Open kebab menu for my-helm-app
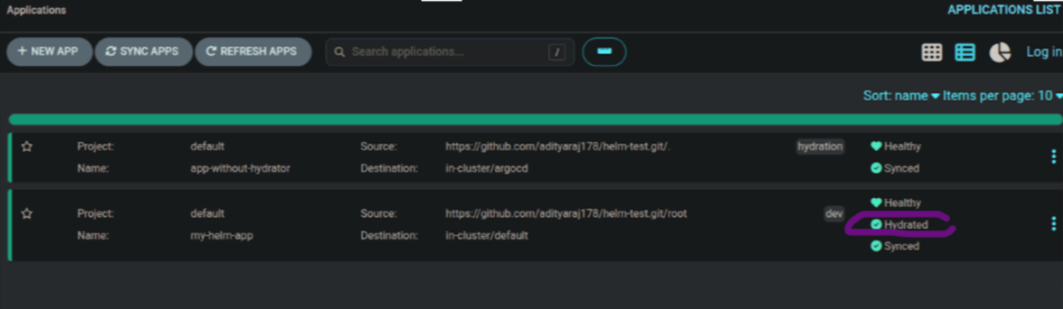This screenshot has width=1063, height=309. pyautogui.click(x=1053, y=224)
